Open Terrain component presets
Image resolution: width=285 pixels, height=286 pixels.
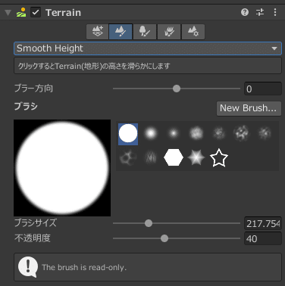pos(260,12)
